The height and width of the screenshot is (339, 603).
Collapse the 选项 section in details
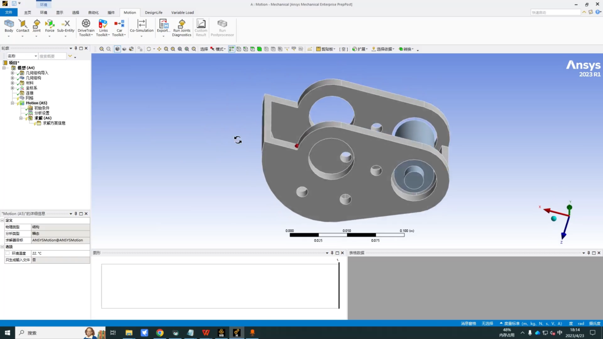(2, 247)
